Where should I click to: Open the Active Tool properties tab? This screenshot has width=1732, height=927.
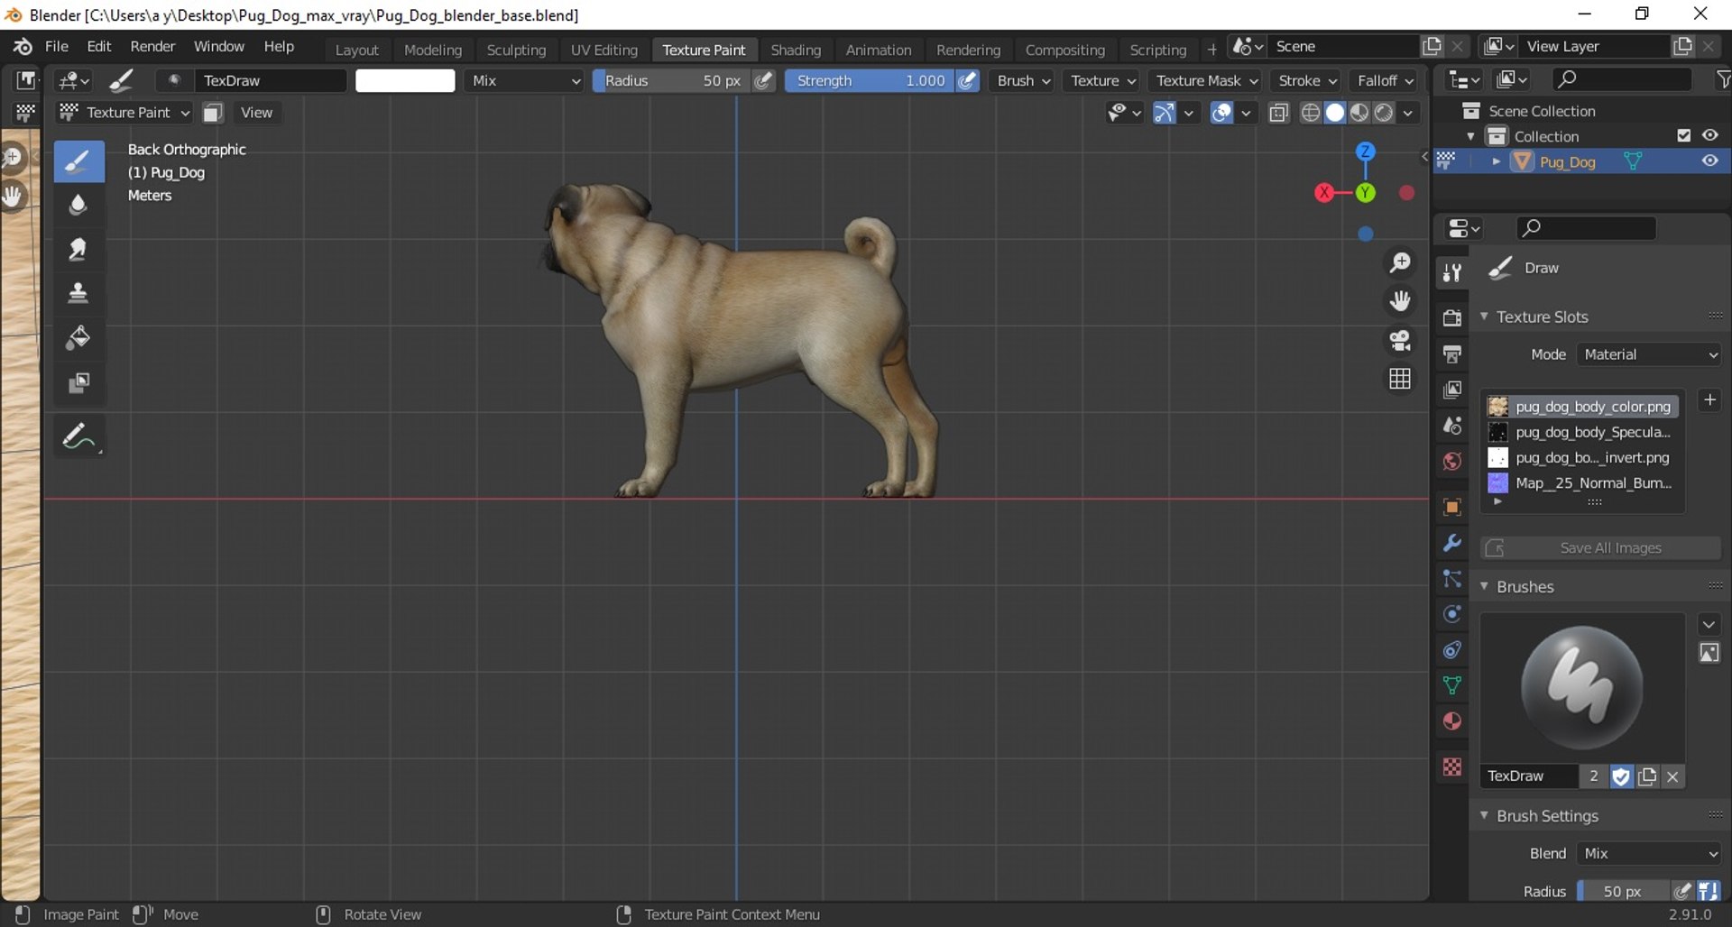[x=1451, y=272]
